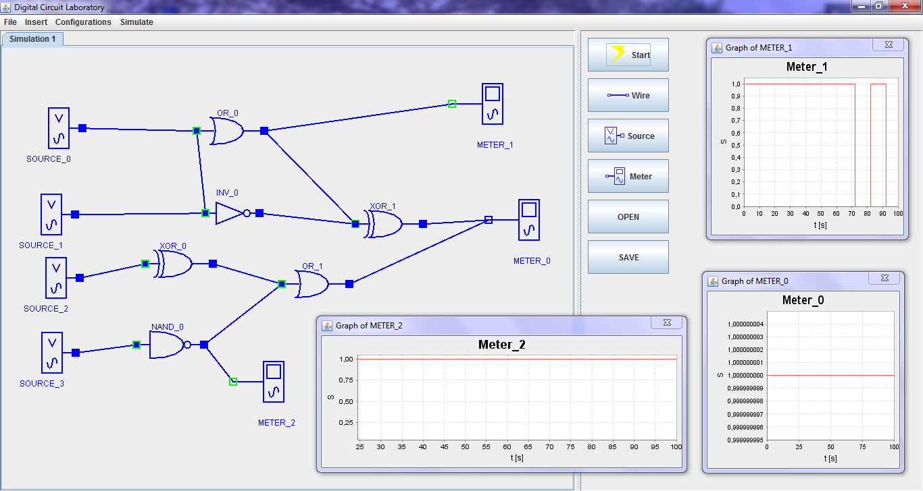Click the output pin of OR_0
This screenshot has height=491, width=923.
[x=264, y=131]
